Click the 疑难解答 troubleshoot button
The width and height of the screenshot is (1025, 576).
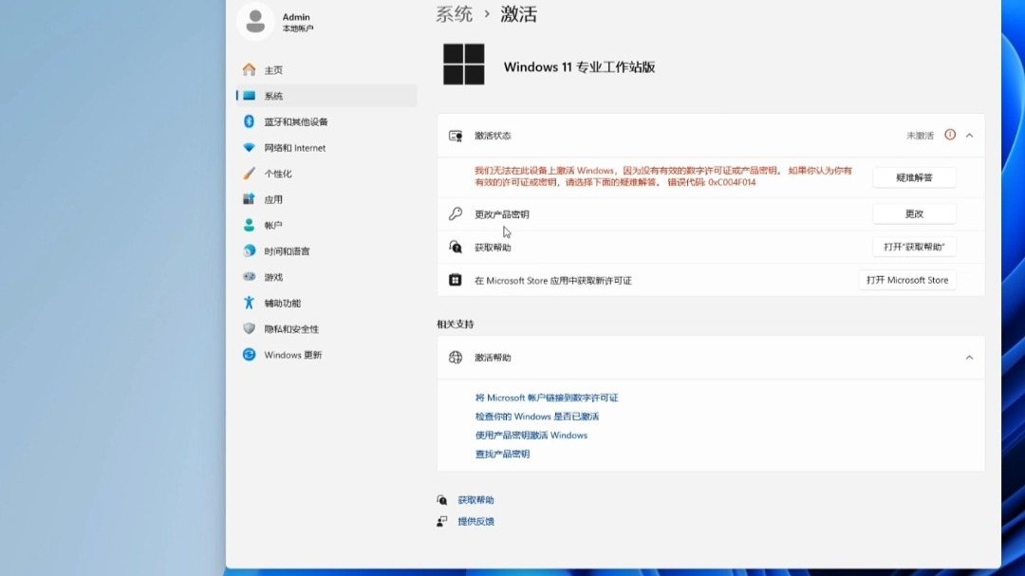pos(914,177)
